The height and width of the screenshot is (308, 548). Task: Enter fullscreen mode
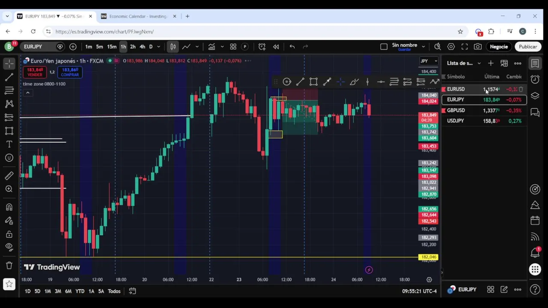tap(465, 47)
